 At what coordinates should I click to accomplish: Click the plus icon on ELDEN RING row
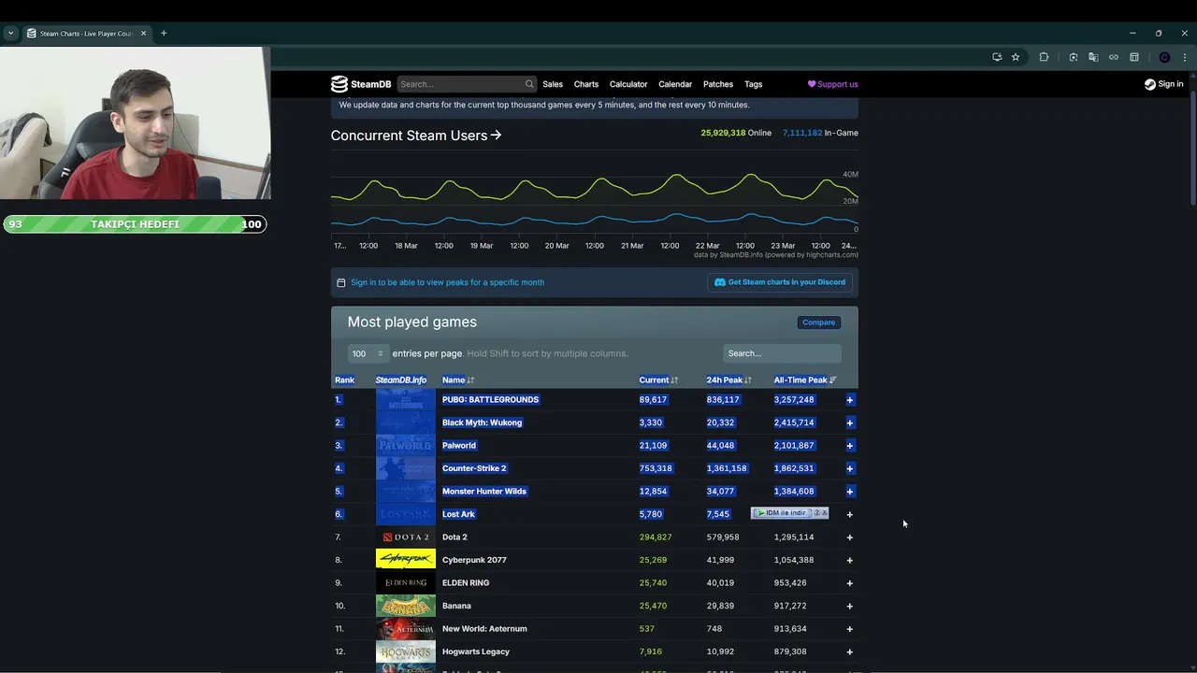850,583
